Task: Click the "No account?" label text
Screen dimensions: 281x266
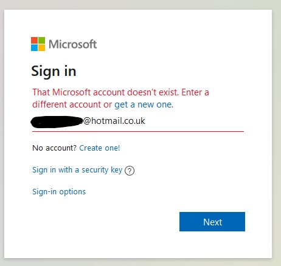Action: [54, 148]
